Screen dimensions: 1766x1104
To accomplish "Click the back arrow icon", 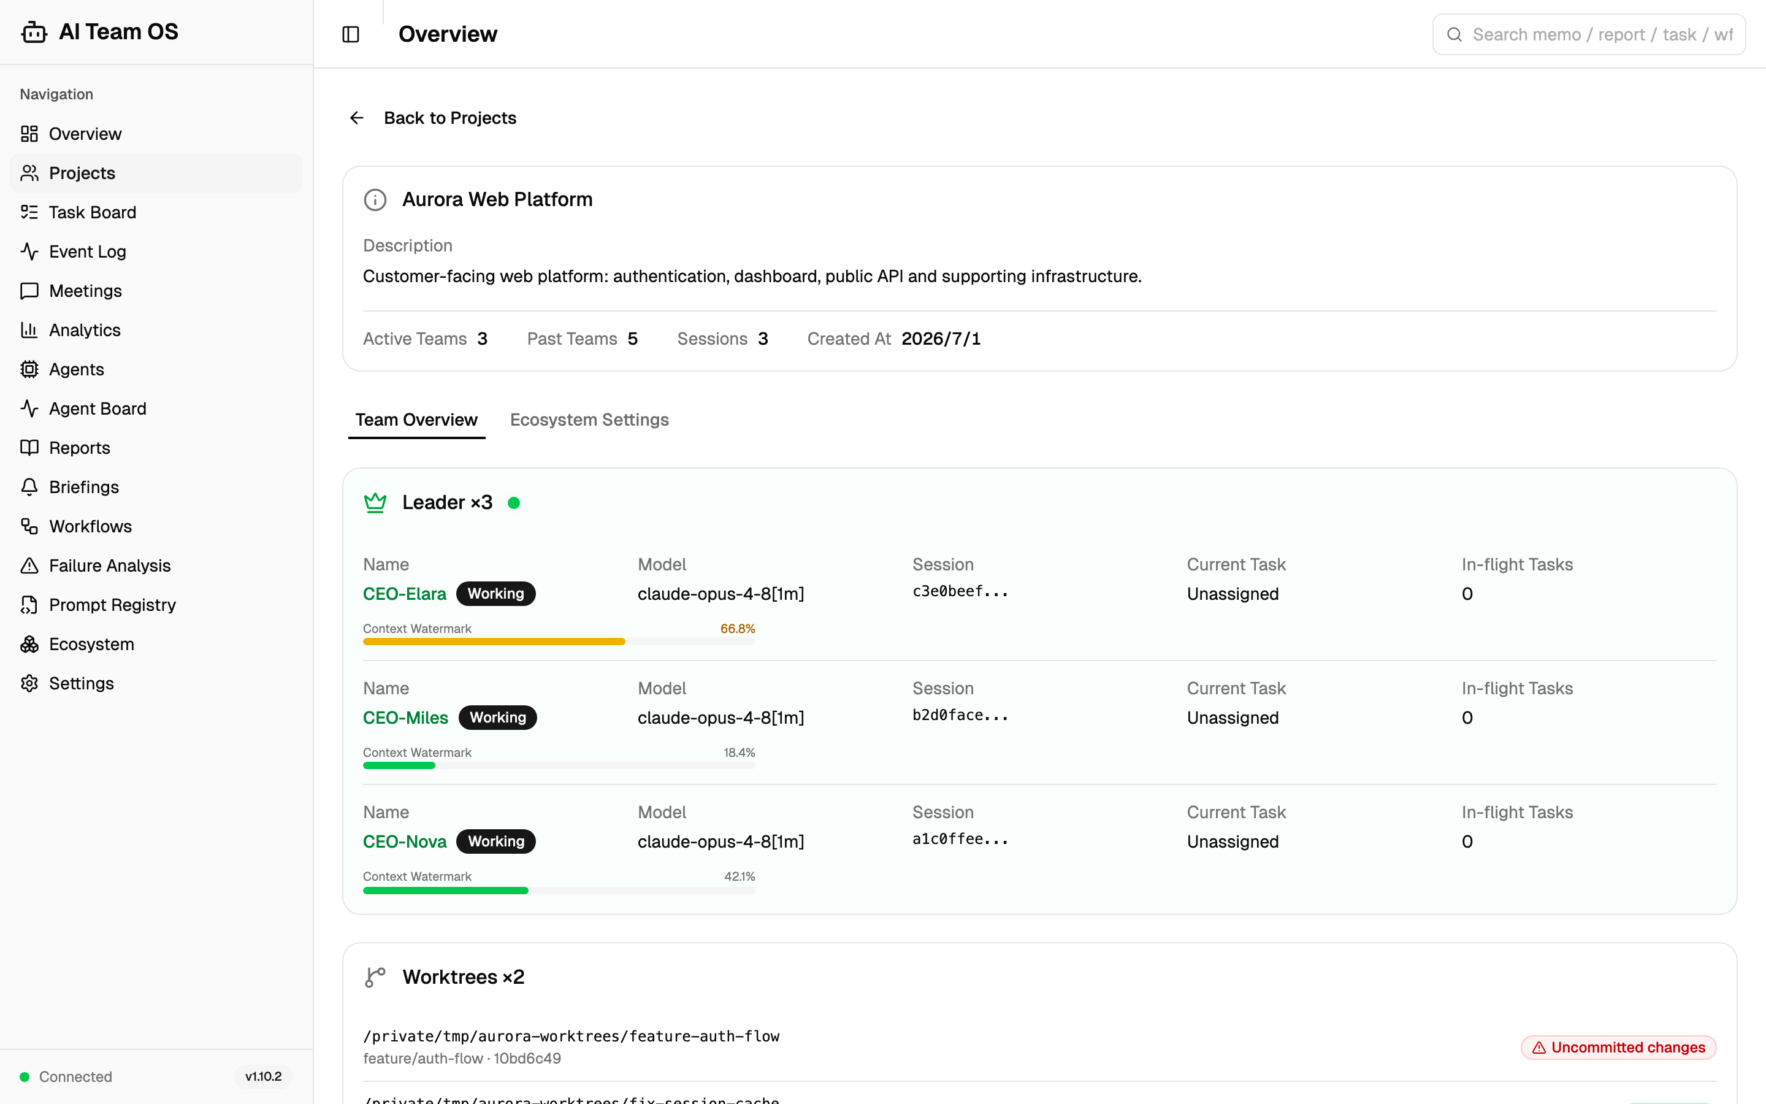I will pyautogui.click(x=357, y=118).
